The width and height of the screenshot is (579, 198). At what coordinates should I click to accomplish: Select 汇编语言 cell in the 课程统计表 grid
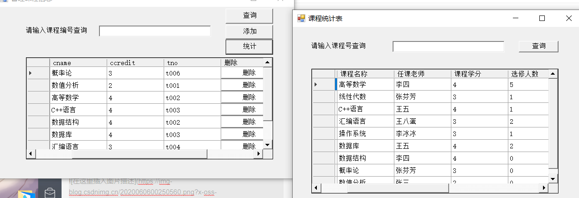[x=365, y=121]
